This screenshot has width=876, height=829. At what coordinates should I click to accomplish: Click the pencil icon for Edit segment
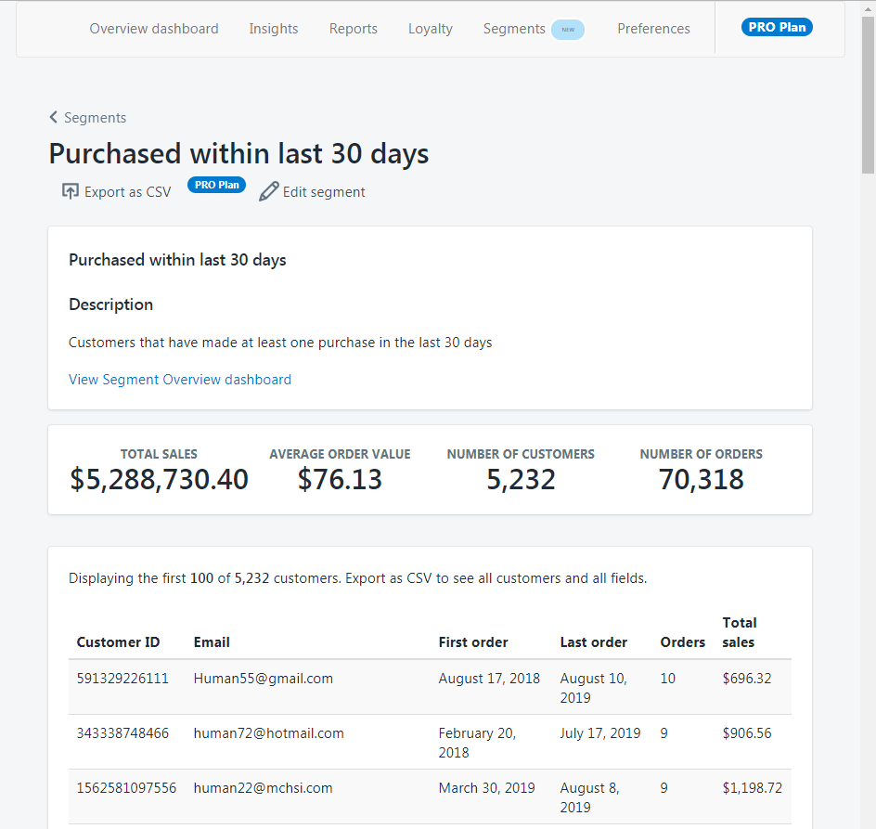tap(269, 191)
